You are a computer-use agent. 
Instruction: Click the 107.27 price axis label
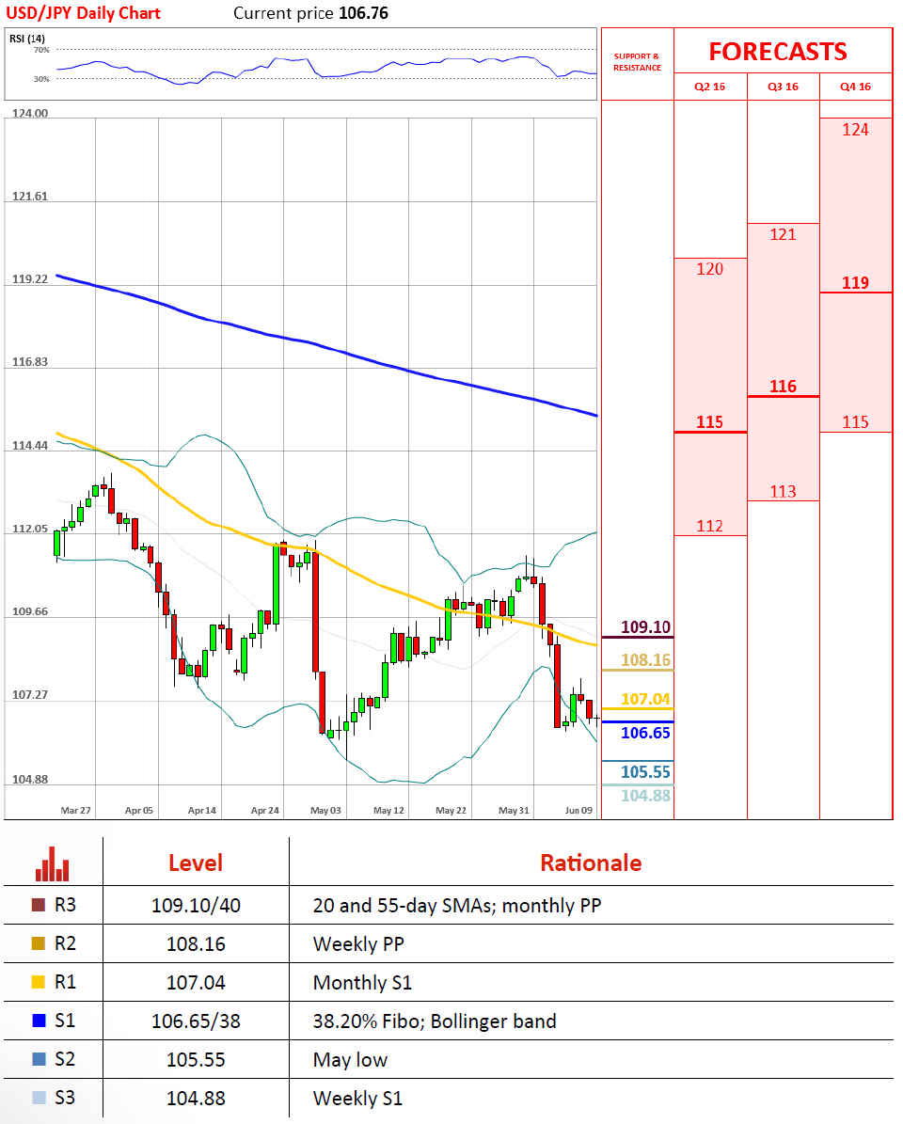click(x=30, y=695)
